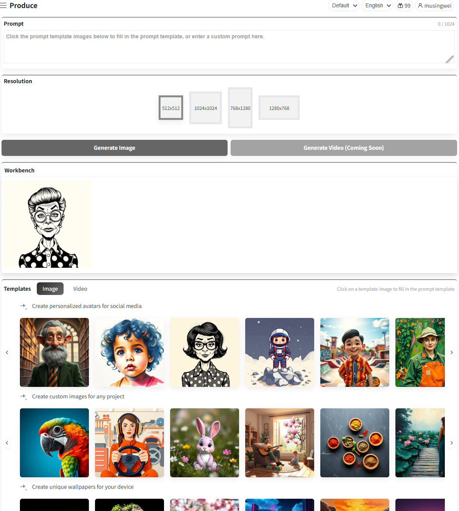Click the avatar row's left carousel arrow
This screenshot has height=511, width=459.
click(x=7, y=352)
